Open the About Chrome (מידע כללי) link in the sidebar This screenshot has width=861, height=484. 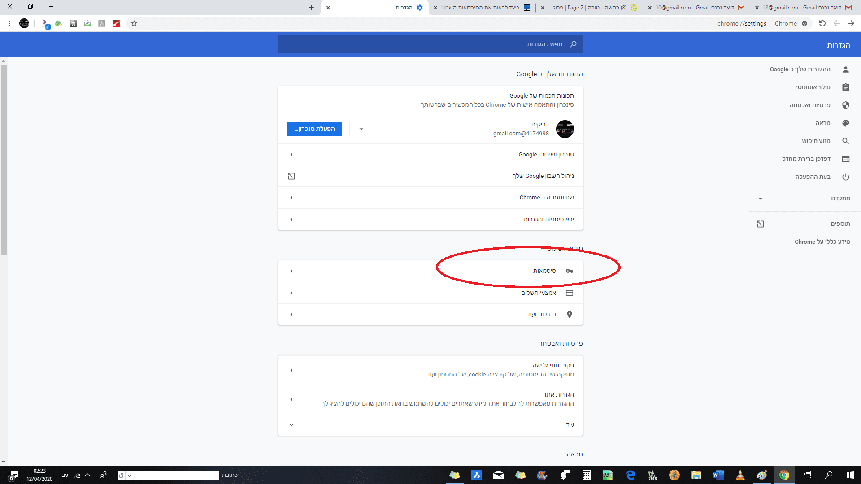[x=822, y=242]
